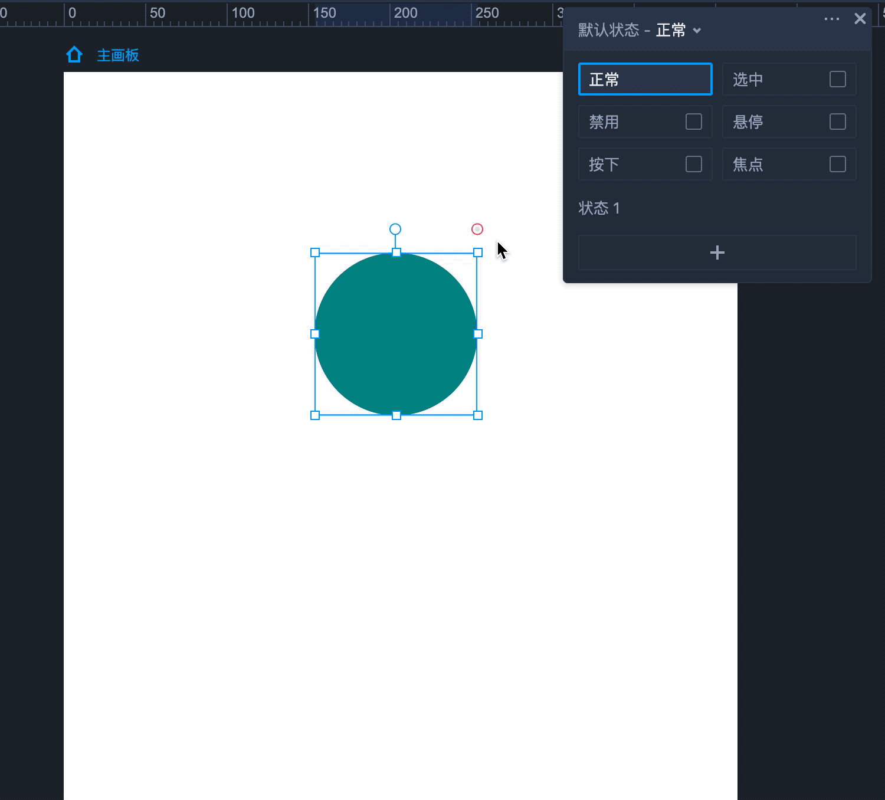Click the plus icon to add a state
The width and height of the screenshot is (885, 800).
tap(717, 253)
